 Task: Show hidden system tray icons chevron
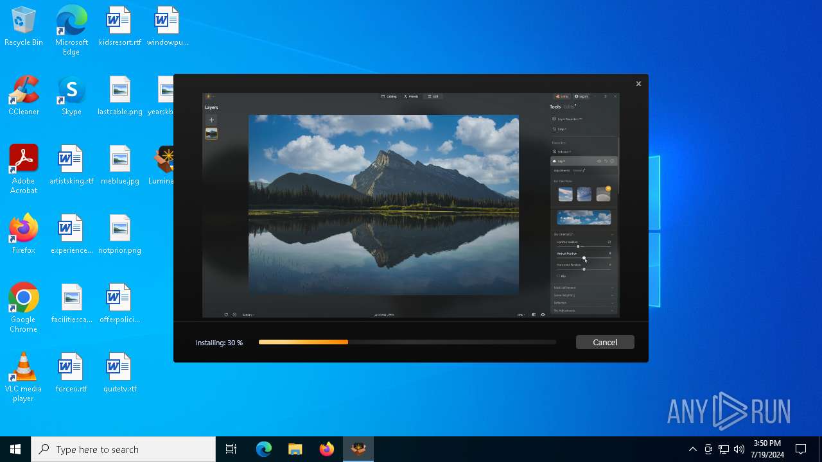[x=693, y=449]
